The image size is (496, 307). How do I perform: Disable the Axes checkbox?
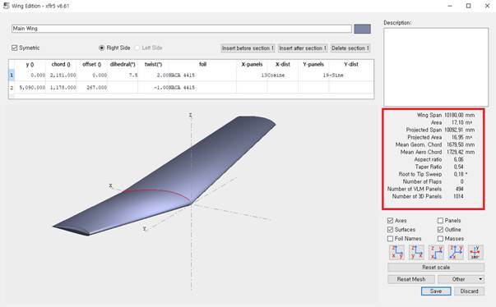(391, 221)
